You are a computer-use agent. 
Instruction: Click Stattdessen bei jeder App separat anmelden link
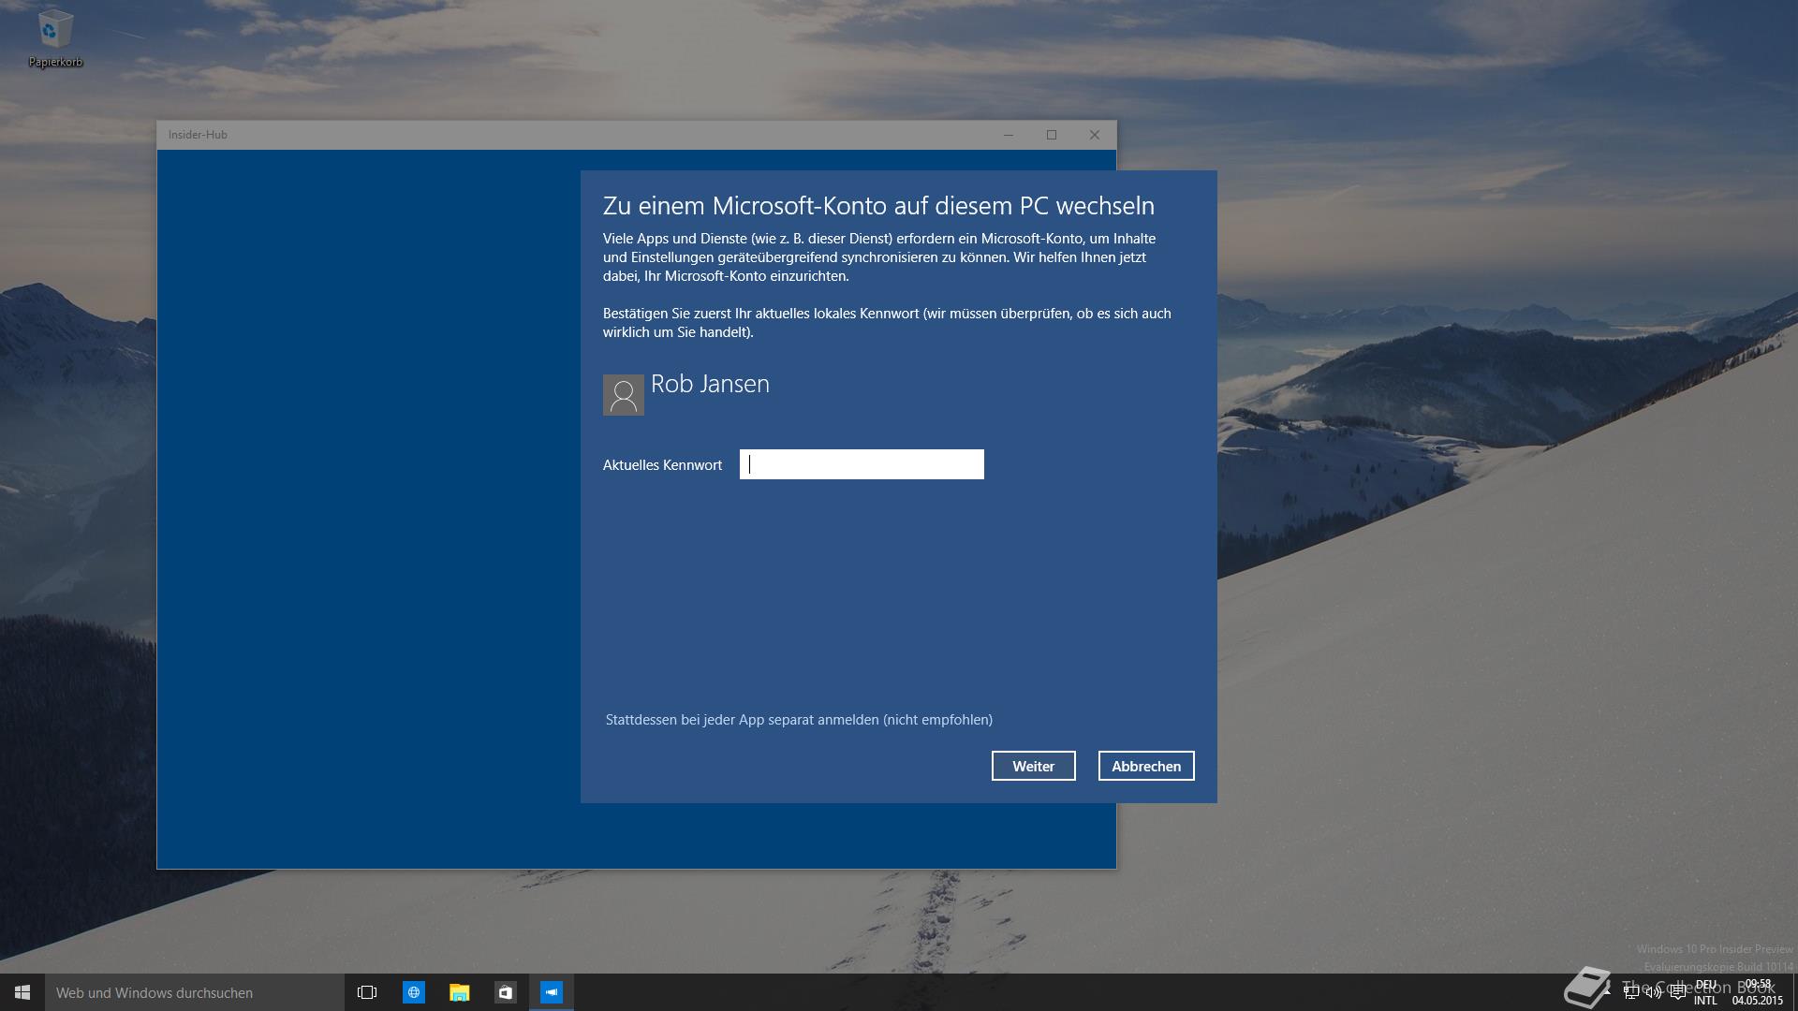pos(799,720)
